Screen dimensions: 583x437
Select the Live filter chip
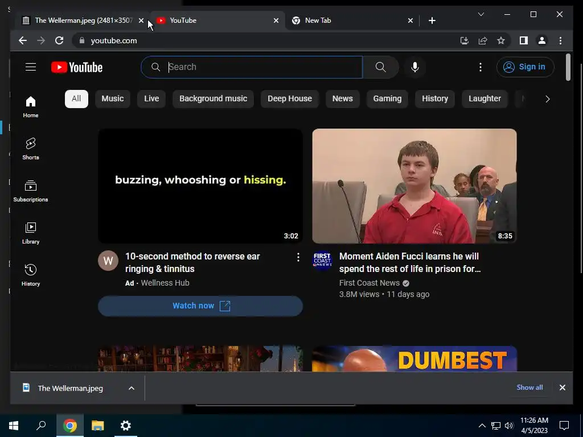(x=151, y=99)
